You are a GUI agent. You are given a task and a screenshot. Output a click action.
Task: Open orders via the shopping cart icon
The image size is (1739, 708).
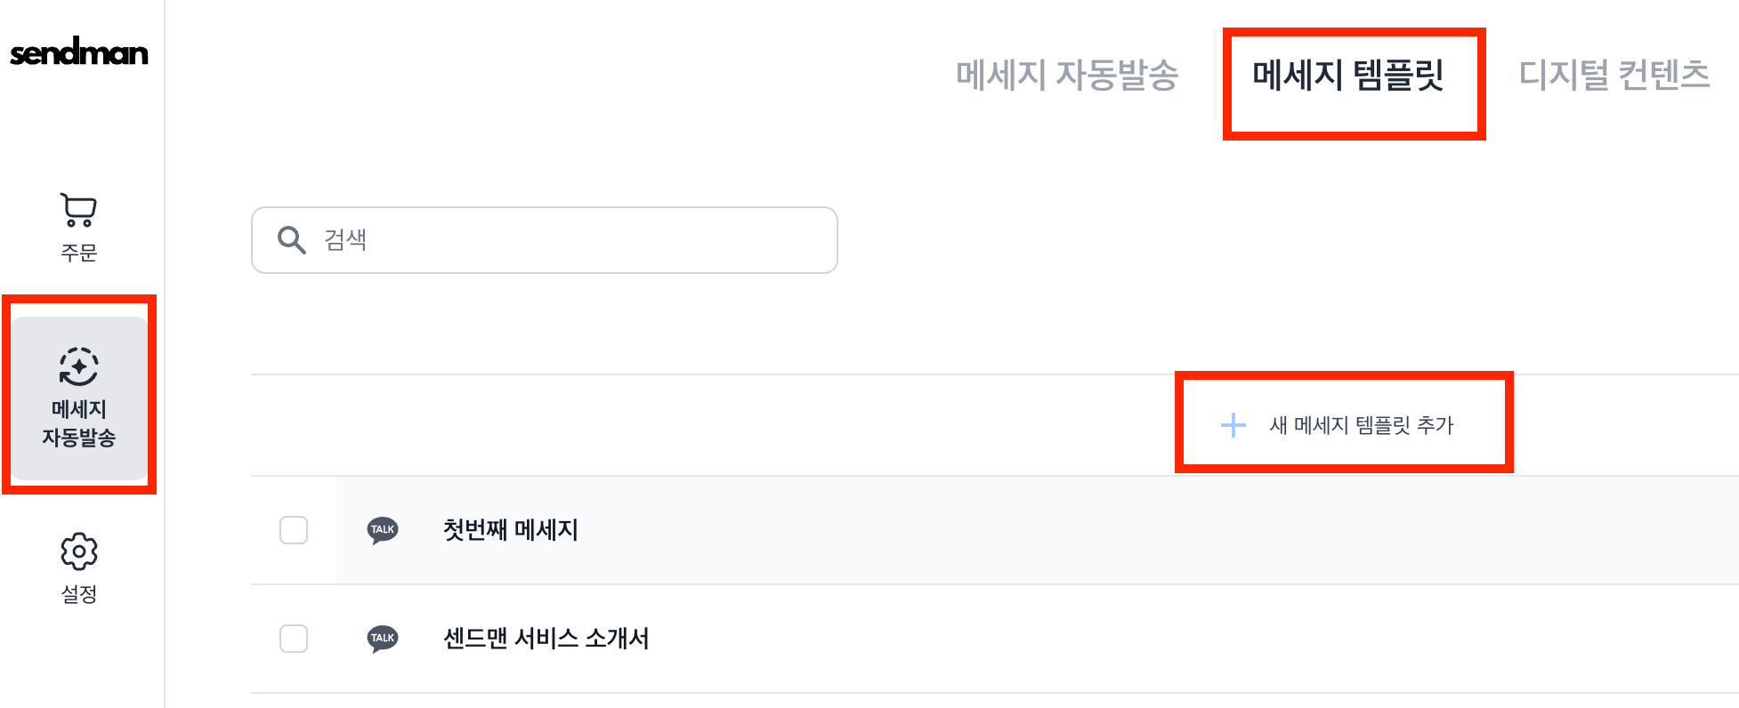[x=78, y=210]
